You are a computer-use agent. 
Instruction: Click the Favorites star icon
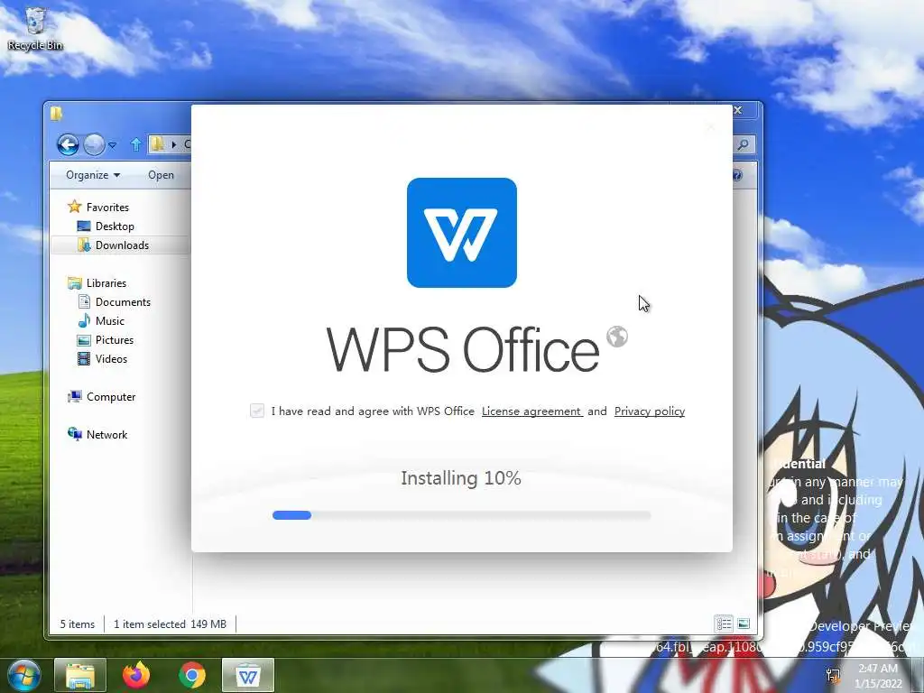pos(74,207)
